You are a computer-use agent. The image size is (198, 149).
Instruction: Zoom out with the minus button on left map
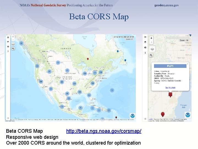point(13,40)
